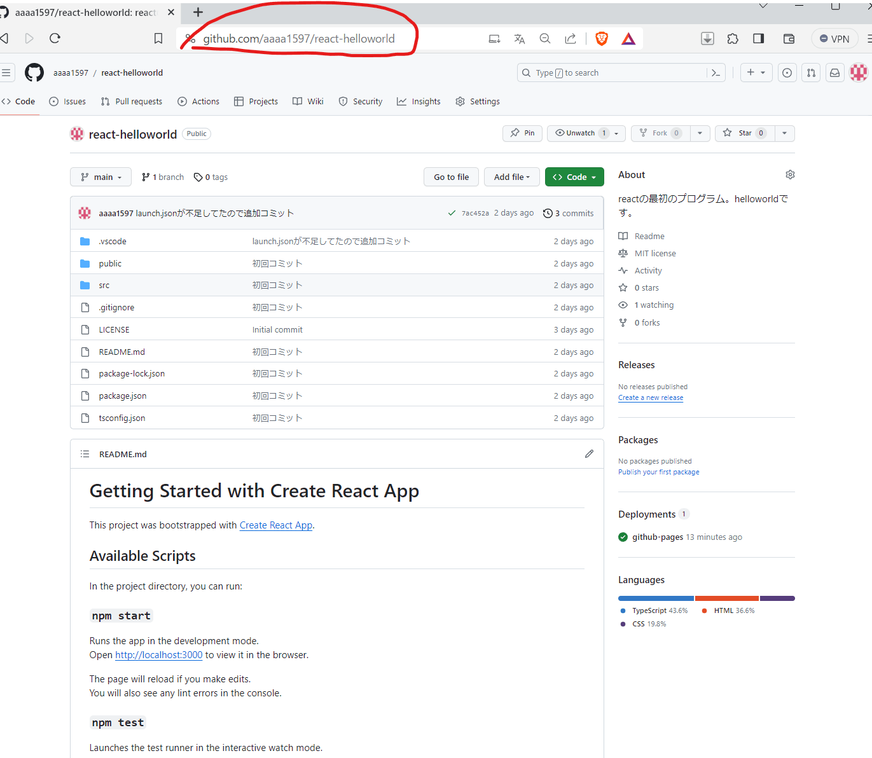Open pull requests icon in header
The height and width of the screenshot is (758, 872).
tap(811, 73)
